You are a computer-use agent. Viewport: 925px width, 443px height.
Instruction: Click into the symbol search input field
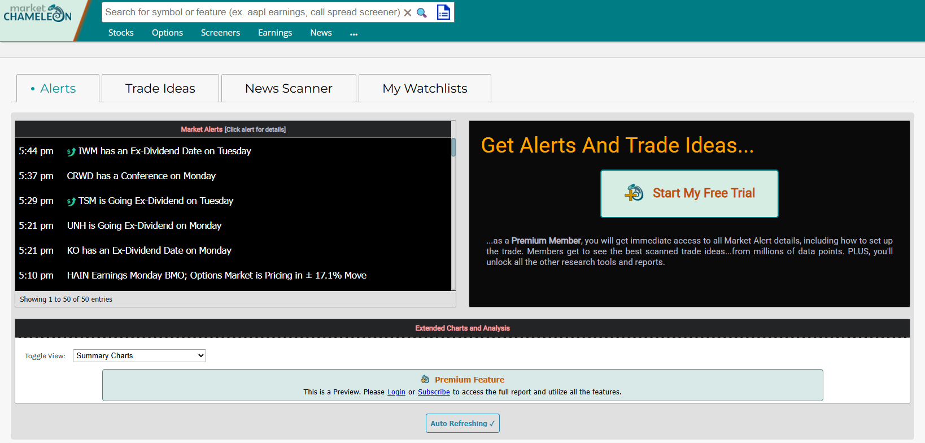(x=252, y=12)
